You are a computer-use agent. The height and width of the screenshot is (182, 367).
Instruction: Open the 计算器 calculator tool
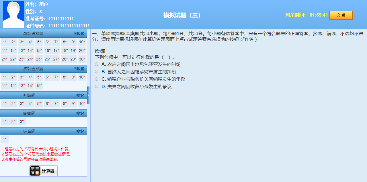coord(43,171)
